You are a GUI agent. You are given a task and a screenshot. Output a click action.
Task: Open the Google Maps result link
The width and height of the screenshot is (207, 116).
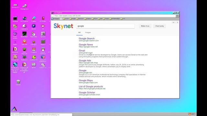86,80
